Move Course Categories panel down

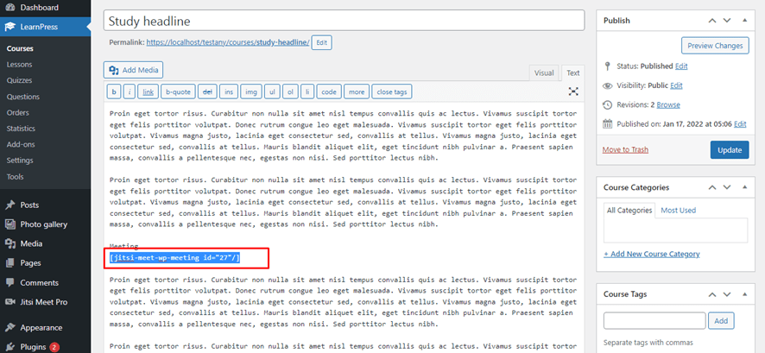pyautogui.click(x=727, y=187)
